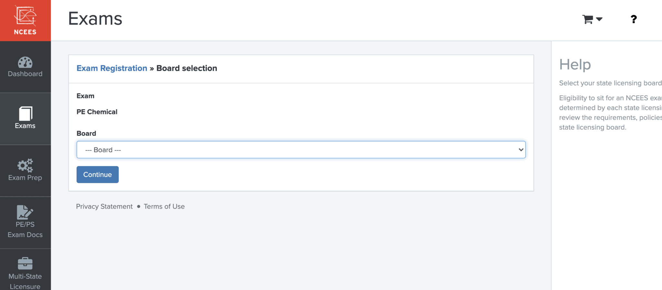This screenshot has width=662, height=290.
Task: Click the question mark help icon
Action: tap(634, 19)
